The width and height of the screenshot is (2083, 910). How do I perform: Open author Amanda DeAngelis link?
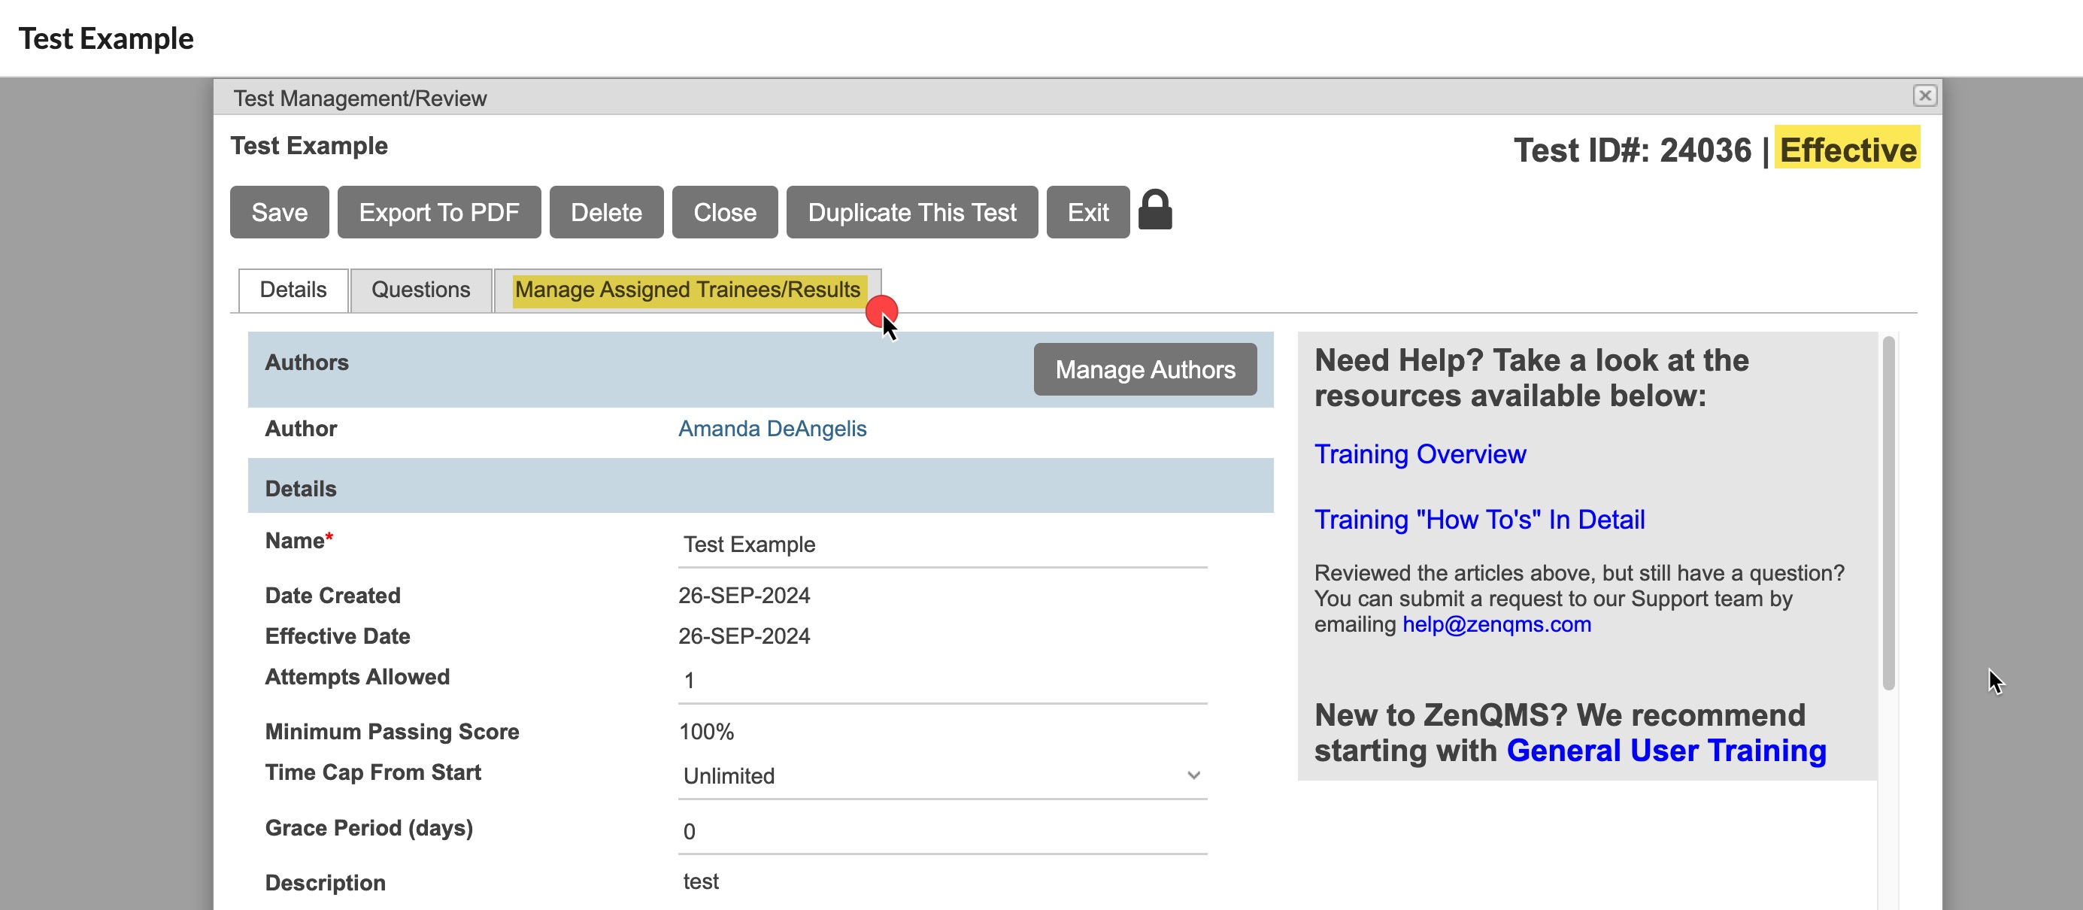pyautogui.click(x=772, y=429)
